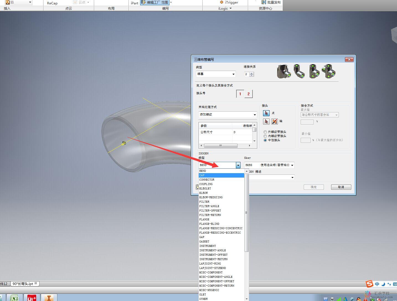397x301 pixels.
Task: Choose COUPLING in the type list
Action: pyautogui.click(x=221, y=184)
